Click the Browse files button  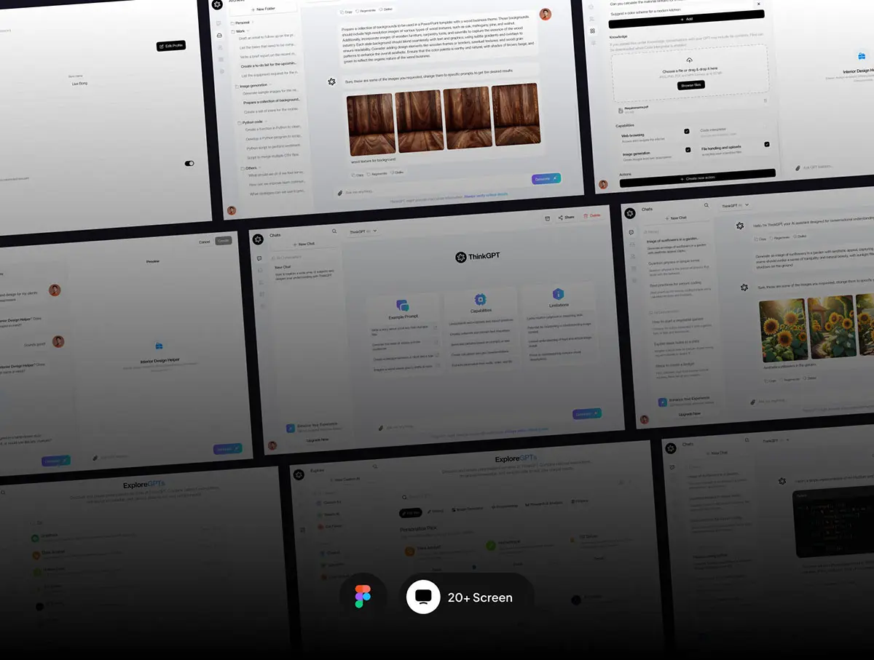click(691, 85)
